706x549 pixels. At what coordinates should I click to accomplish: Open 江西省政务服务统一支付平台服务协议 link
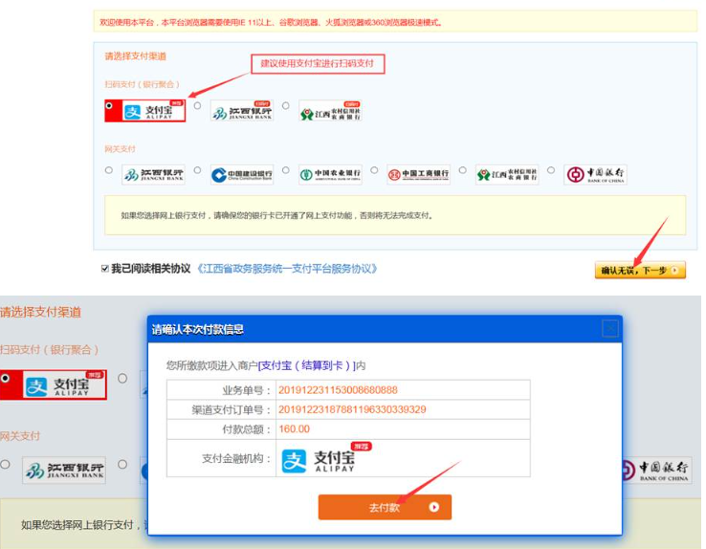click(x=287, y=269)
